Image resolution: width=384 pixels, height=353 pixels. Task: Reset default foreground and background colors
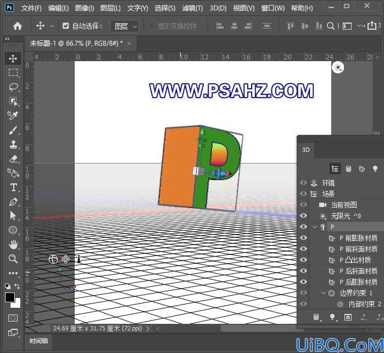click(x=8, y=286)
